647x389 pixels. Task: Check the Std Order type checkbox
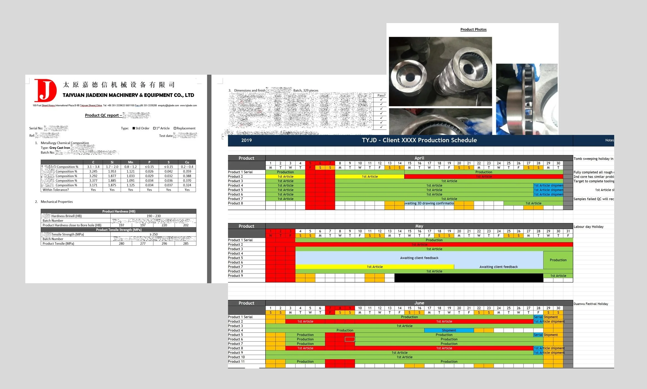(x=134, y=128)
